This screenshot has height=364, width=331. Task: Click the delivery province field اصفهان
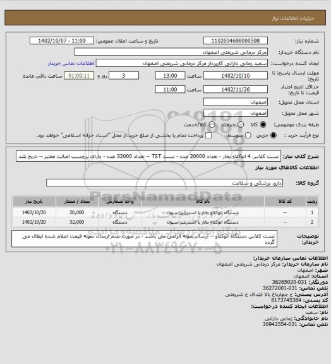(x=236, y=102)
